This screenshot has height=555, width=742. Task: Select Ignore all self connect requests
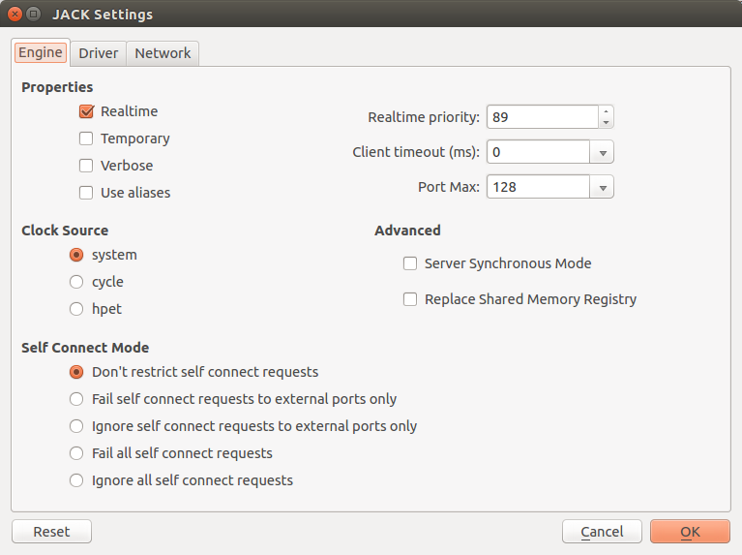pyautogui.click(x=76, y=480)
